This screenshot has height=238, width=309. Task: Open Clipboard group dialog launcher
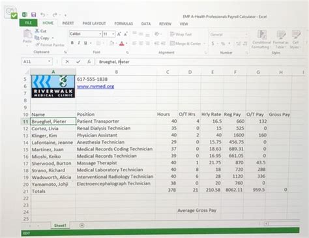click(65, 52)
